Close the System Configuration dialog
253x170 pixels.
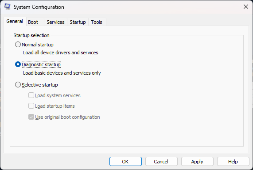(246, 7)
